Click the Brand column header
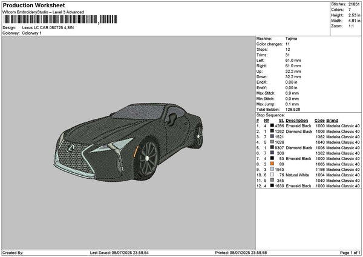The image size is (363, 257). (332, 121)
